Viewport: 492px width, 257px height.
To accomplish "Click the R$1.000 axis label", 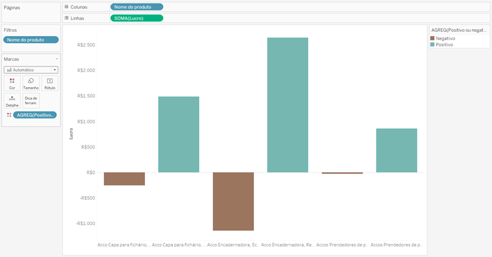I will tap(86, 122).
